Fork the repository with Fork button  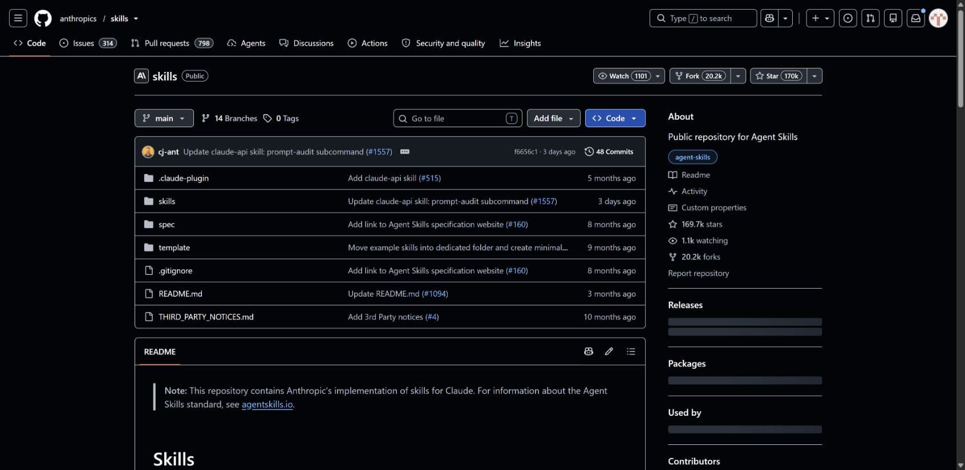pos(700,76)
